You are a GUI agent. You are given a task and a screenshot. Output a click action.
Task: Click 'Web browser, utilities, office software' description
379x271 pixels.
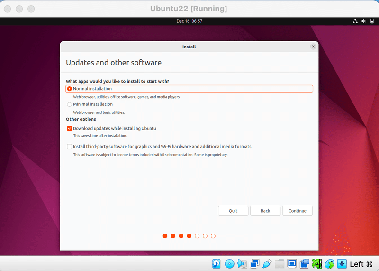126,97
